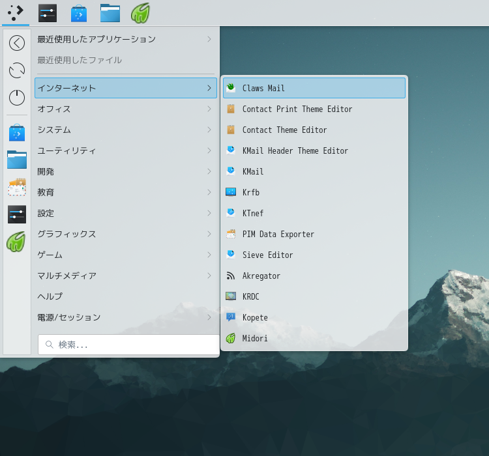Expand the インターネット submenu arrow

click(209, 88)
